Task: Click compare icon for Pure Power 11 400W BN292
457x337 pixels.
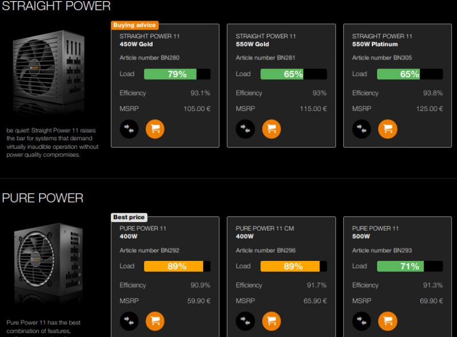Action: coord(129,321)
